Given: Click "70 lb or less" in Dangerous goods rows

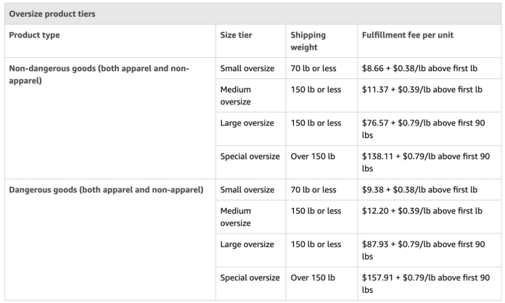Looking at the screenshot, I should (313, 190).
